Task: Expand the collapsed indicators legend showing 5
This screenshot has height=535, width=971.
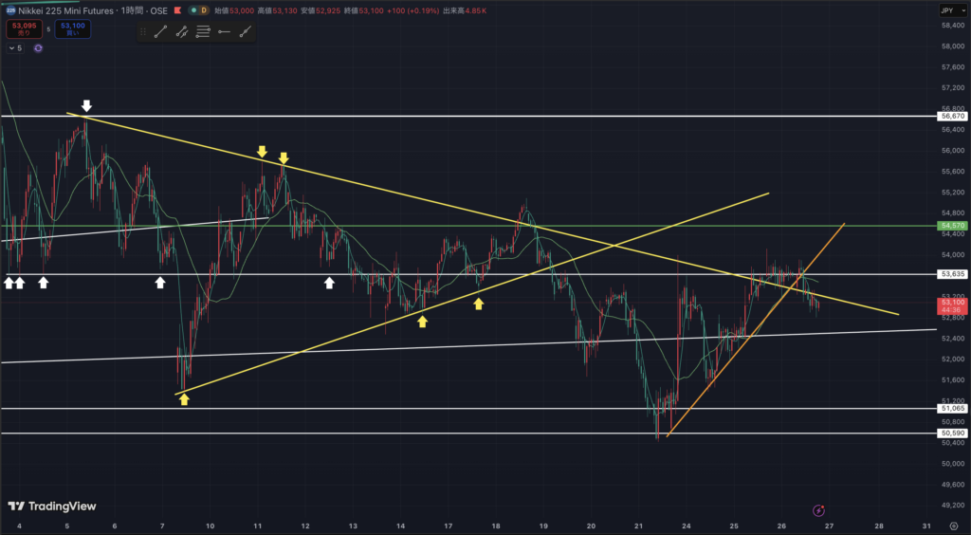Action: (14, 47)
